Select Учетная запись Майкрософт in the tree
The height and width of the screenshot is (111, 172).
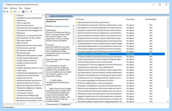coord(27,95)
